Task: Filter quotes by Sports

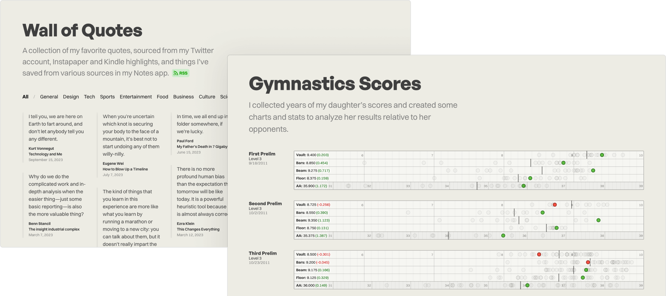Action: [107, 97]
